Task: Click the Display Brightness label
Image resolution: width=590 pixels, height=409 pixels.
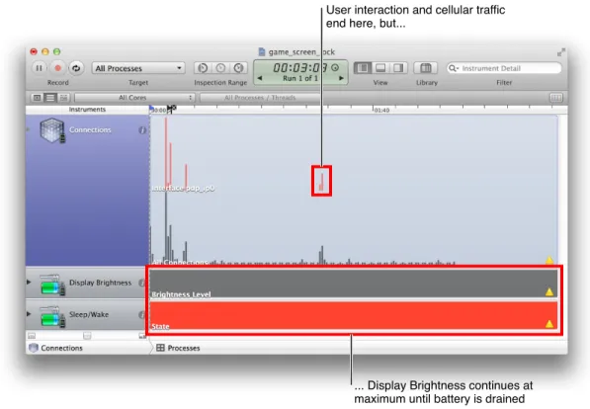Action: pyautogui.click(x=100, y=283)
